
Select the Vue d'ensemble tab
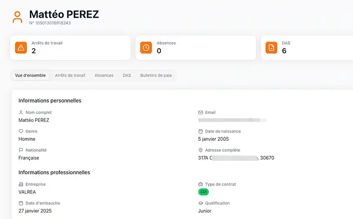30,75
